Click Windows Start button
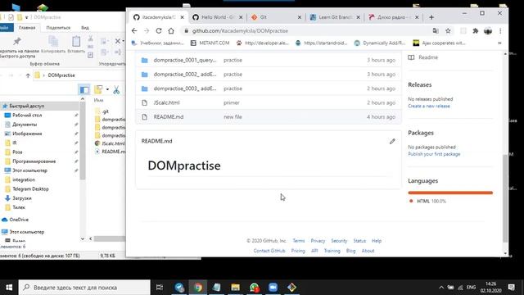Screen dimensions: 524x295 coord(9,288)
